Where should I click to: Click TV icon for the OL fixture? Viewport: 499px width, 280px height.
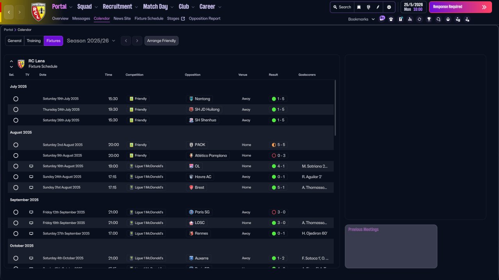31,166
